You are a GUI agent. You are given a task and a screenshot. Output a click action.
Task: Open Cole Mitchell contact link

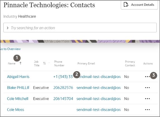click(x=18, y=99)
